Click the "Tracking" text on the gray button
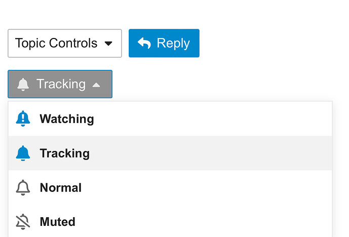Screen dimensions: 349x237 pyautogui.click(x=61, y=84)
